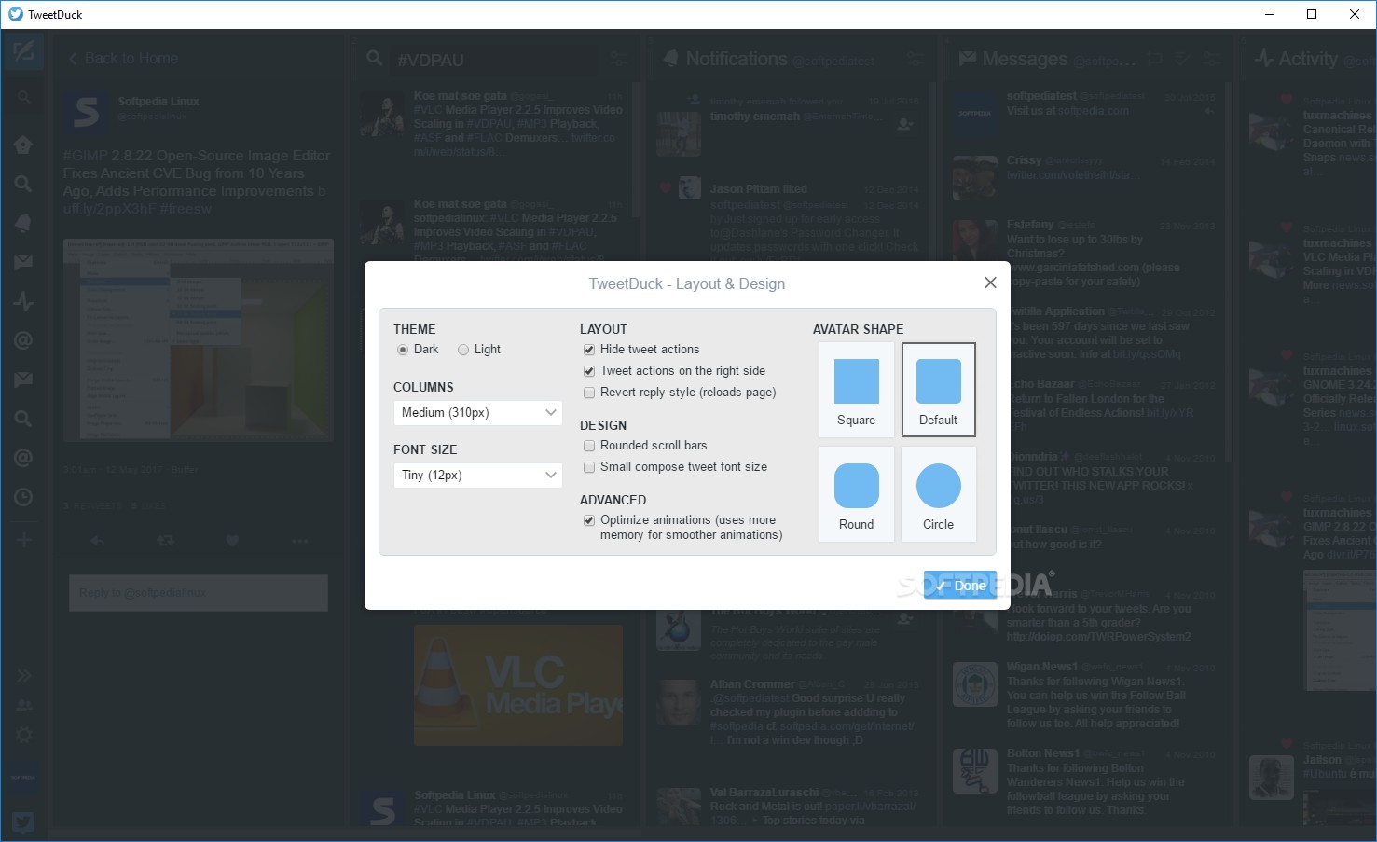1377x842 pixels.
Task: Open the settings gear in sidebar
Action: pos(23,735)
